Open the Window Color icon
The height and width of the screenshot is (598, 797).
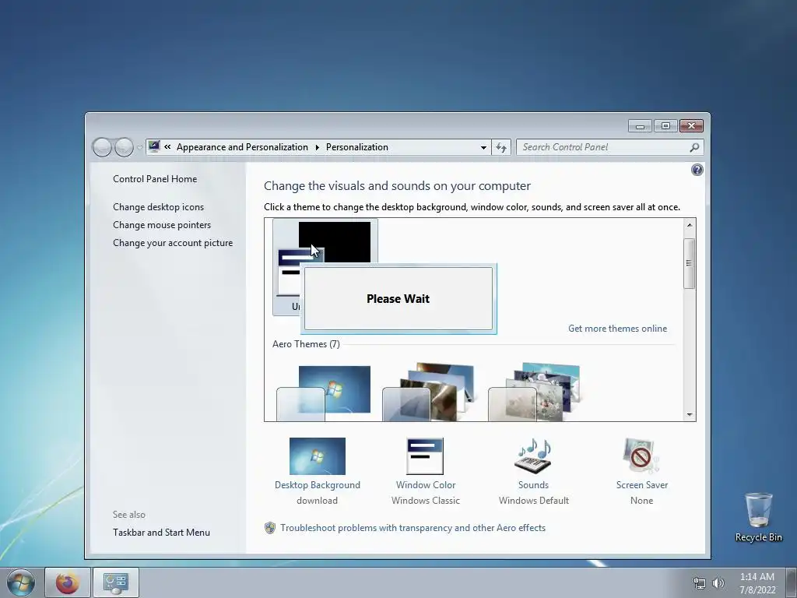425,456
